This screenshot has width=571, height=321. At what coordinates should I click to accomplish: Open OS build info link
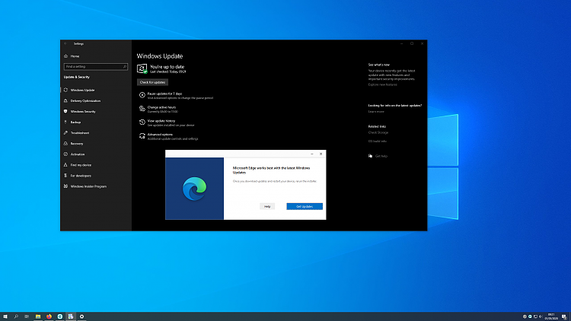pyautogui.click(x=378, y=141)
